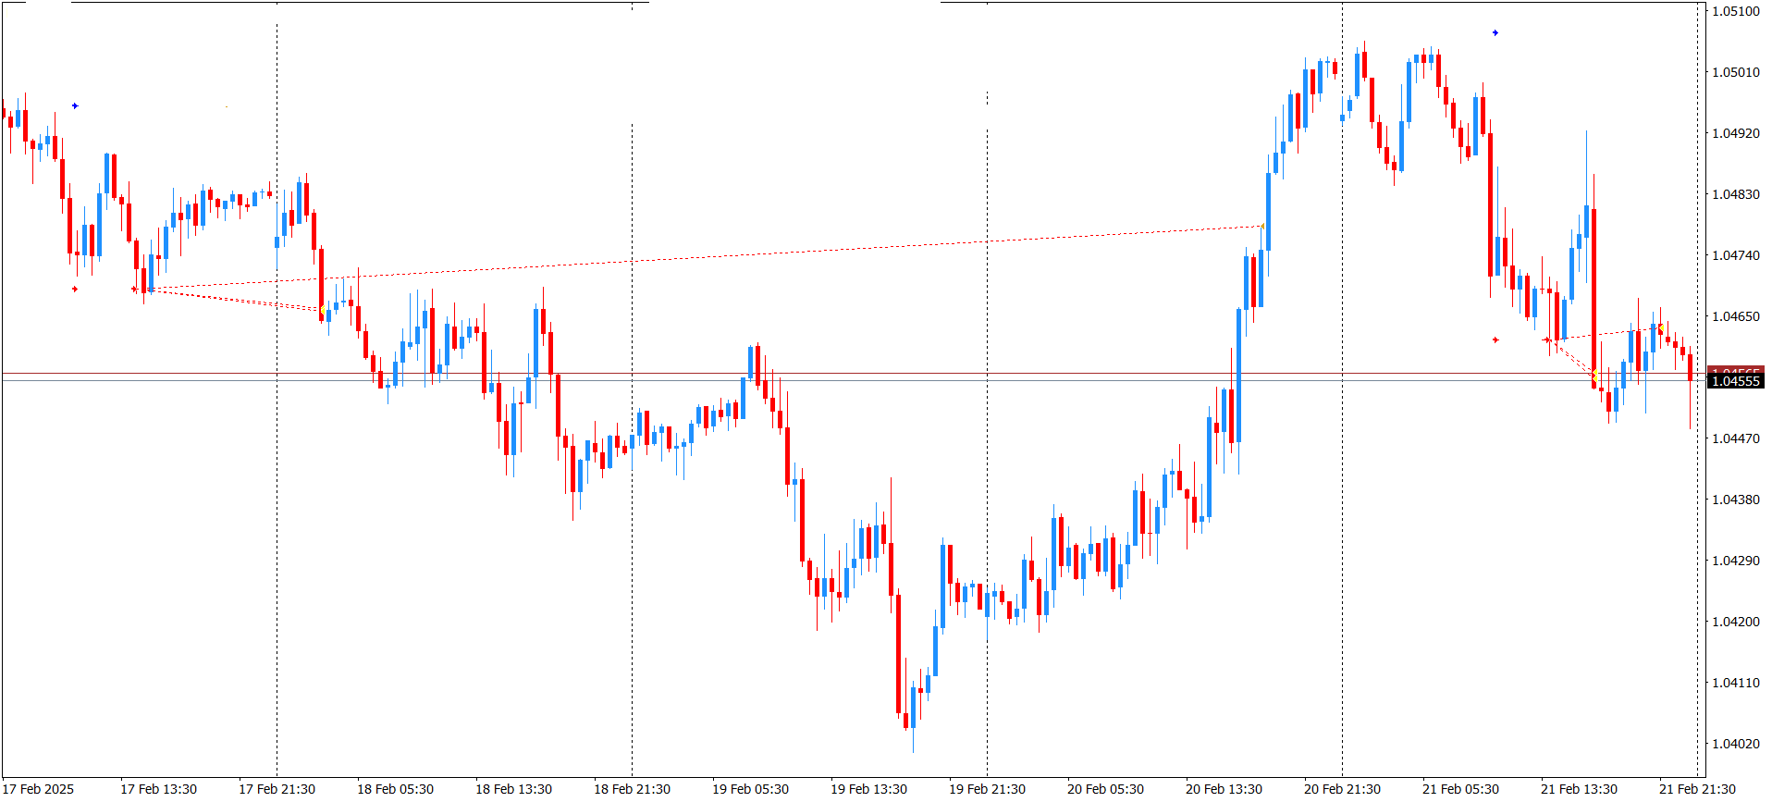
Task: Click the 17 Feb 2025 date label
Action: [x=39, y=789]
